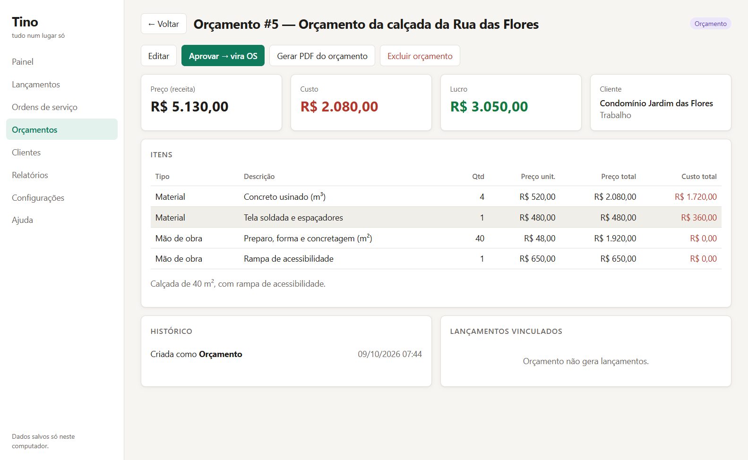This screenshot has height=460, width=748.
Task: Delete via Excluir orçamento button
Action: point(420,56)
